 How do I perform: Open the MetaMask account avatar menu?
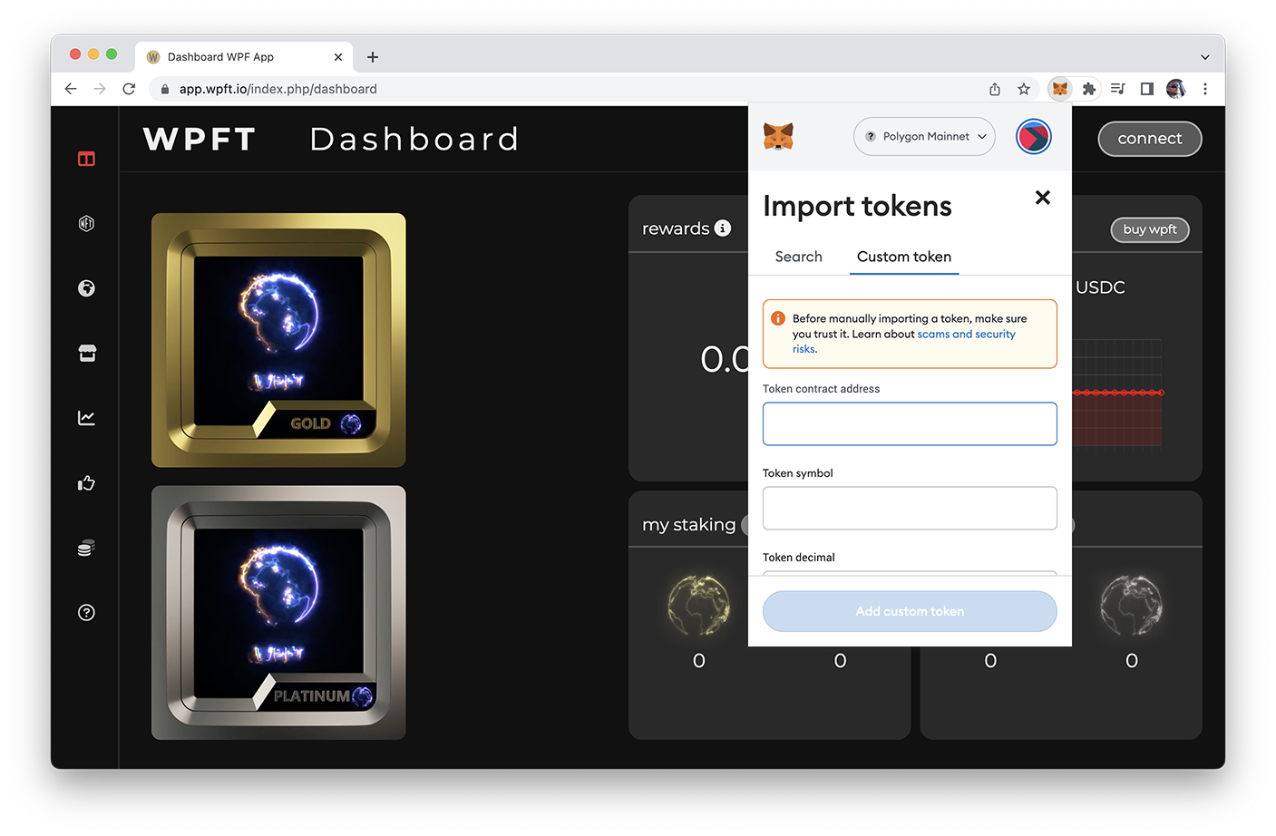click(1033, 137)
